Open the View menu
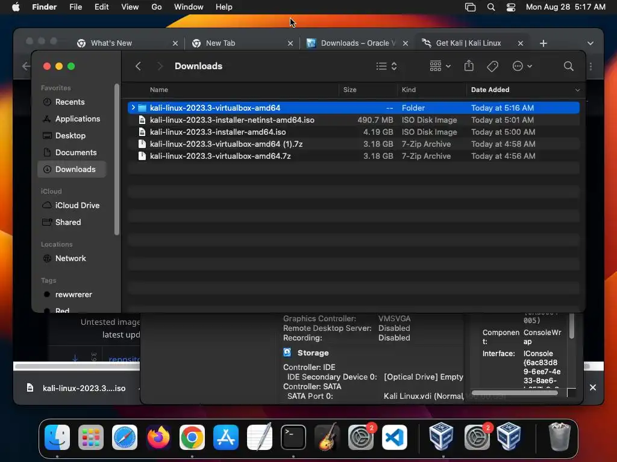This screenshot has width=617, height=462. point(130,7)
